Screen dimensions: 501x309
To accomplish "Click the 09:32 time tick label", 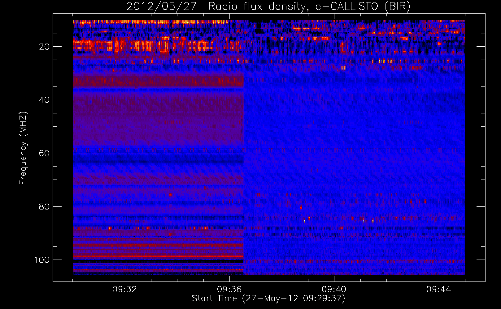I will [x=125, y=290].
